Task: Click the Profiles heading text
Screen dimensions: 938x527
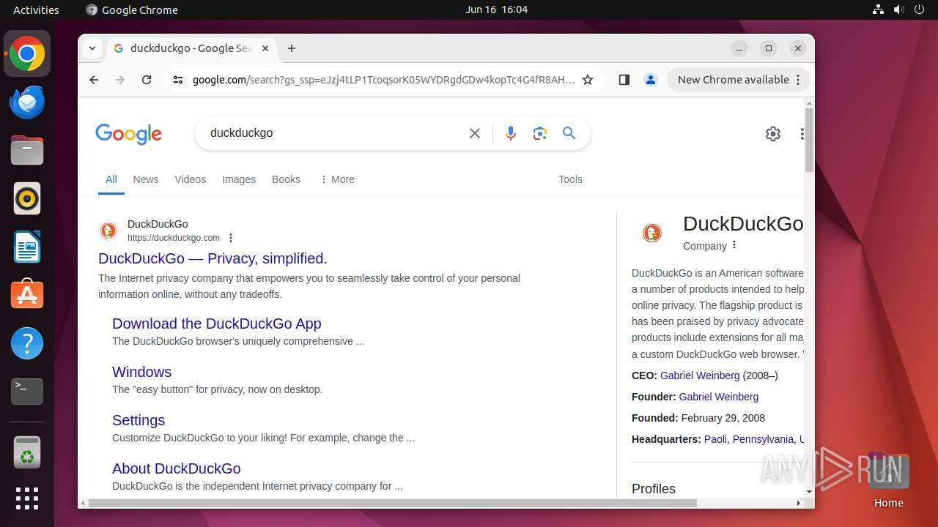Action: [654, 489]
